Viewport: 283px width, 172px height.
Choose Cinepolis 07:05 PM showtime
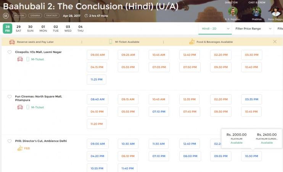(x=159, y=67)
